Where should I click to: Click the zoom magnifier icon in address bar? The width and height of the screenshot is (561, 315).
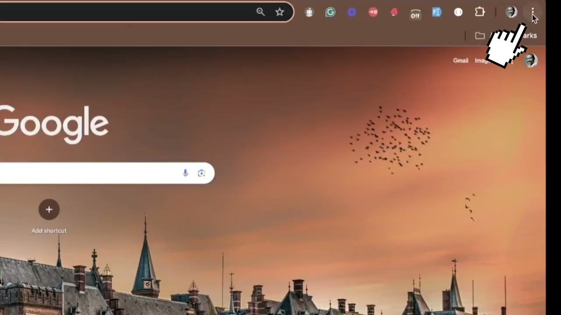point(260,12)
